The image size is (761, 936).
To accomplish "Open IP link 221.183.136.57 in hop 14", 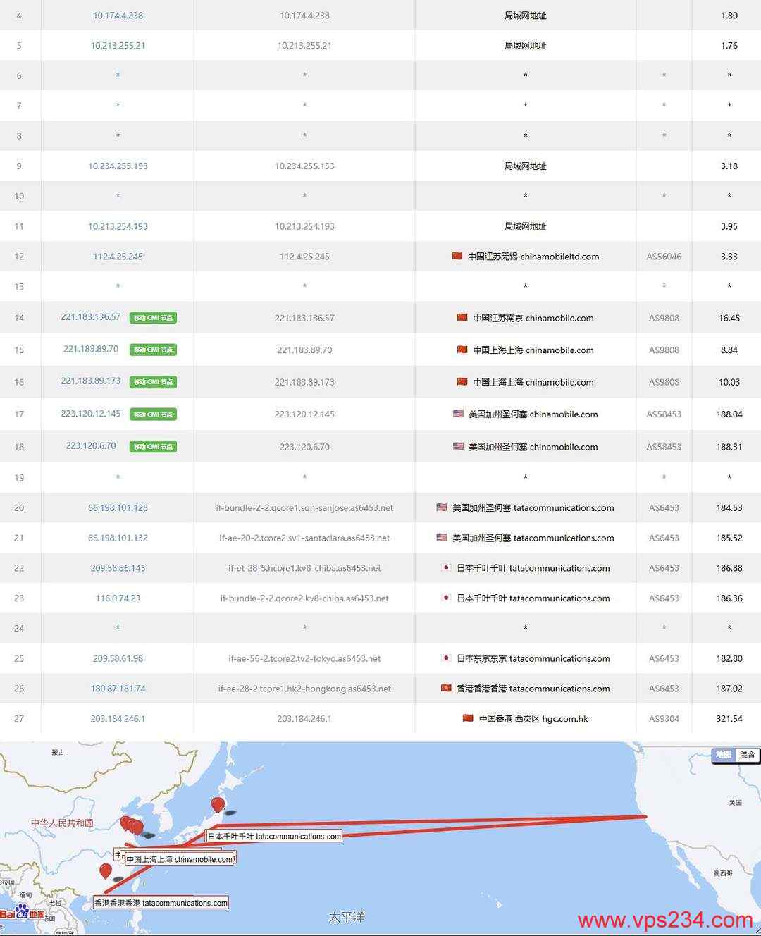I will (91, 317).
